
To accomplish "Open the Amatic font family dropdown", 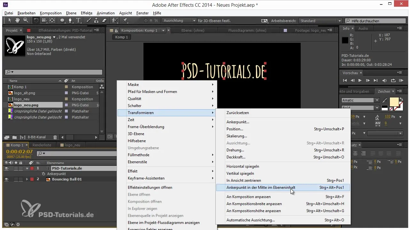I will point(377,100).
